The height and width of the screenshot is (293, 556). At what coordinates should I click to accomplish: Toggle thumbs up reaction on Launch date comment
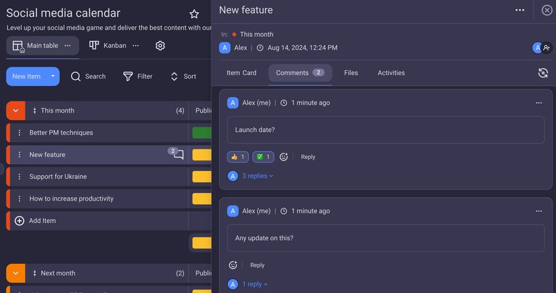(x=238, y=157)
